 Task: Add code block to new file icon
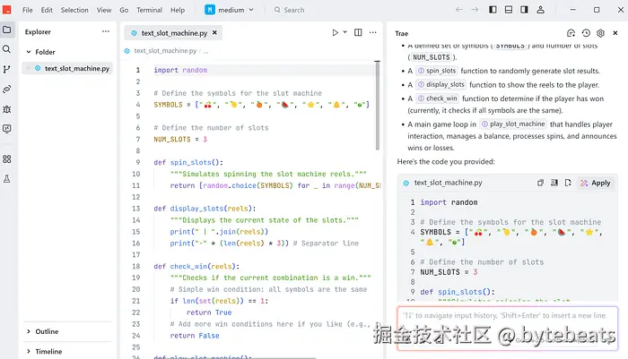coord(568,183)
